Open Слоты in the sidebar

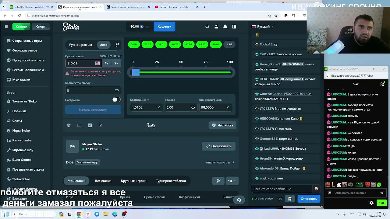tap(17, 121)
